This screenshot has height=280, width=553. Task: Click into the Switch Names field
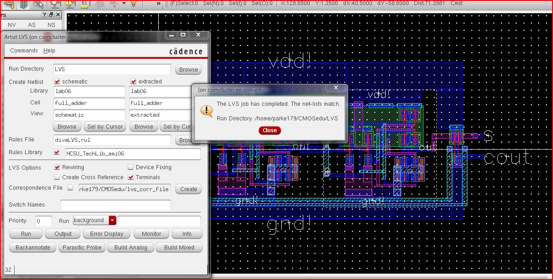click(x=115, y=205)
